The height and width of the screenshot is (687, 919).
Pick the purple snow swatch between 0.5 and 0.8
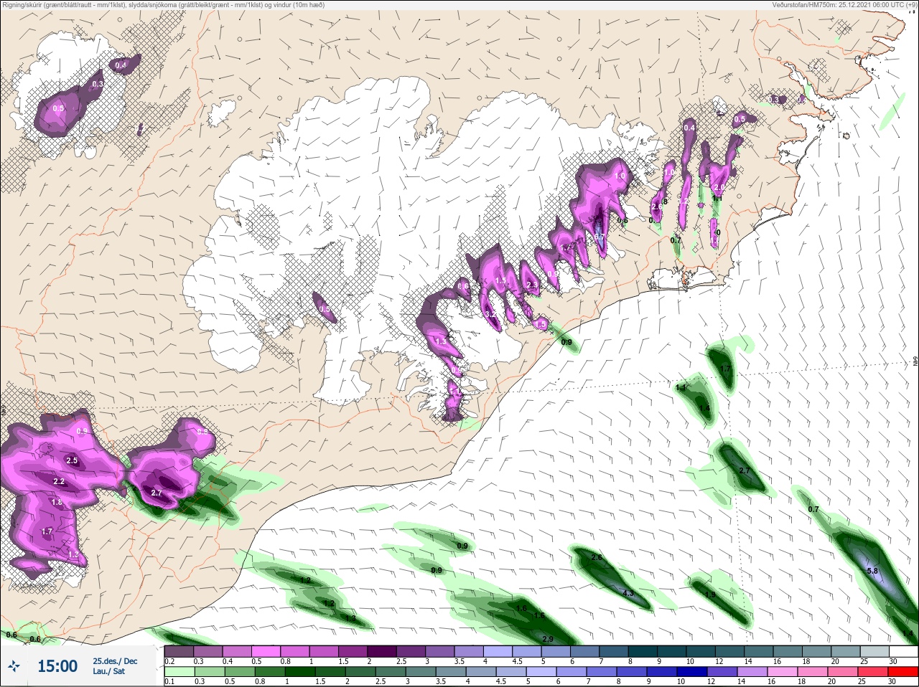pos(267,651)
